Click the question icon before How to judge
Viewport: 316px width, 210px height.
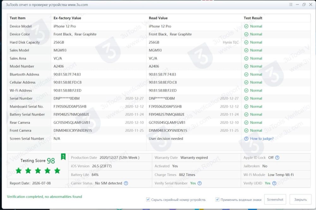[246, 138]
